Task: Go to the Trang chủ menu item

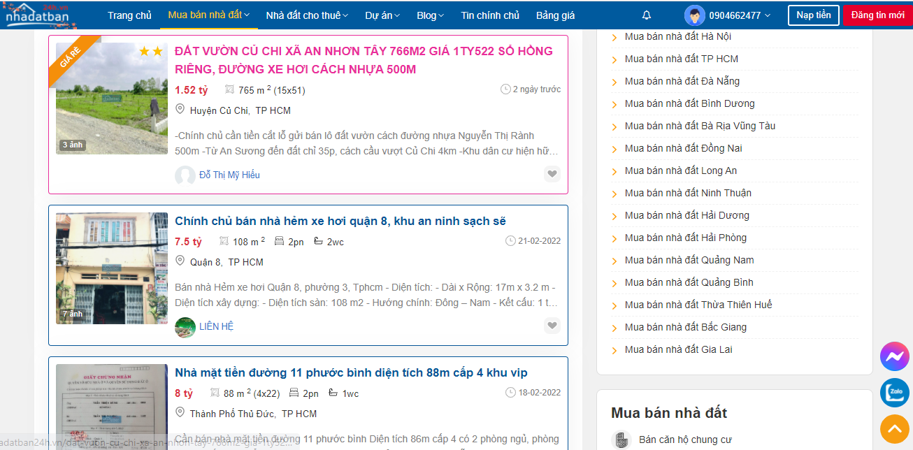Action: (129, 15)
